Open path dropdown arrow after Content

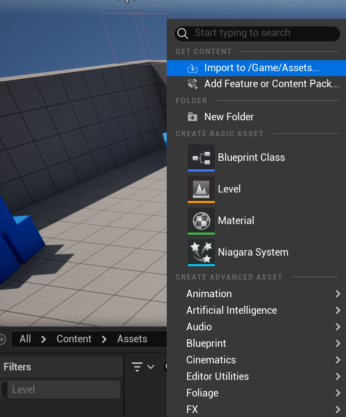click(x=104, y=339)
